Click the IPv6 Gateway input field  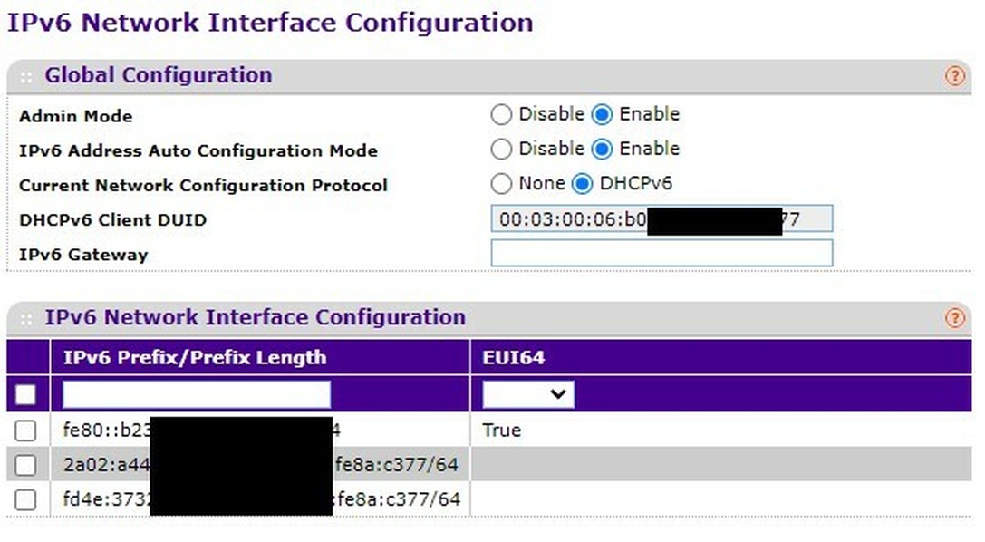tap(661, 253)
